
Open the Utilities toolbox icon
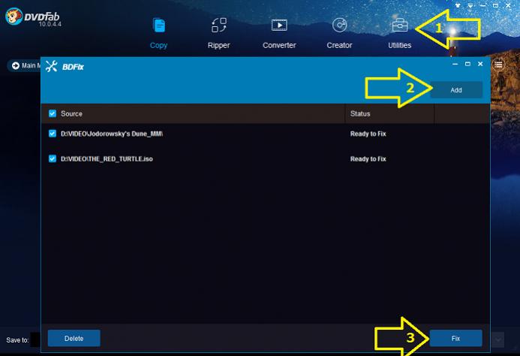click(x=400, y=26)
